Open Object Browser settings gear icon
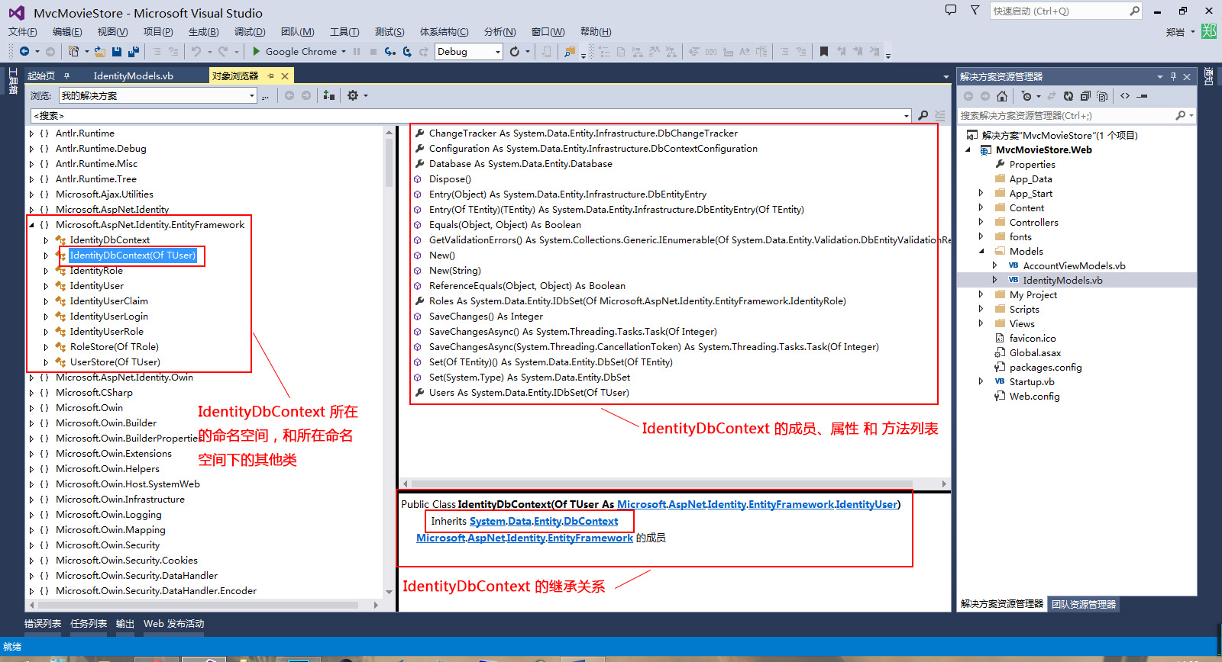This screenshot has height=662, width=1222. pyautogui.click(x=353, y=95)
